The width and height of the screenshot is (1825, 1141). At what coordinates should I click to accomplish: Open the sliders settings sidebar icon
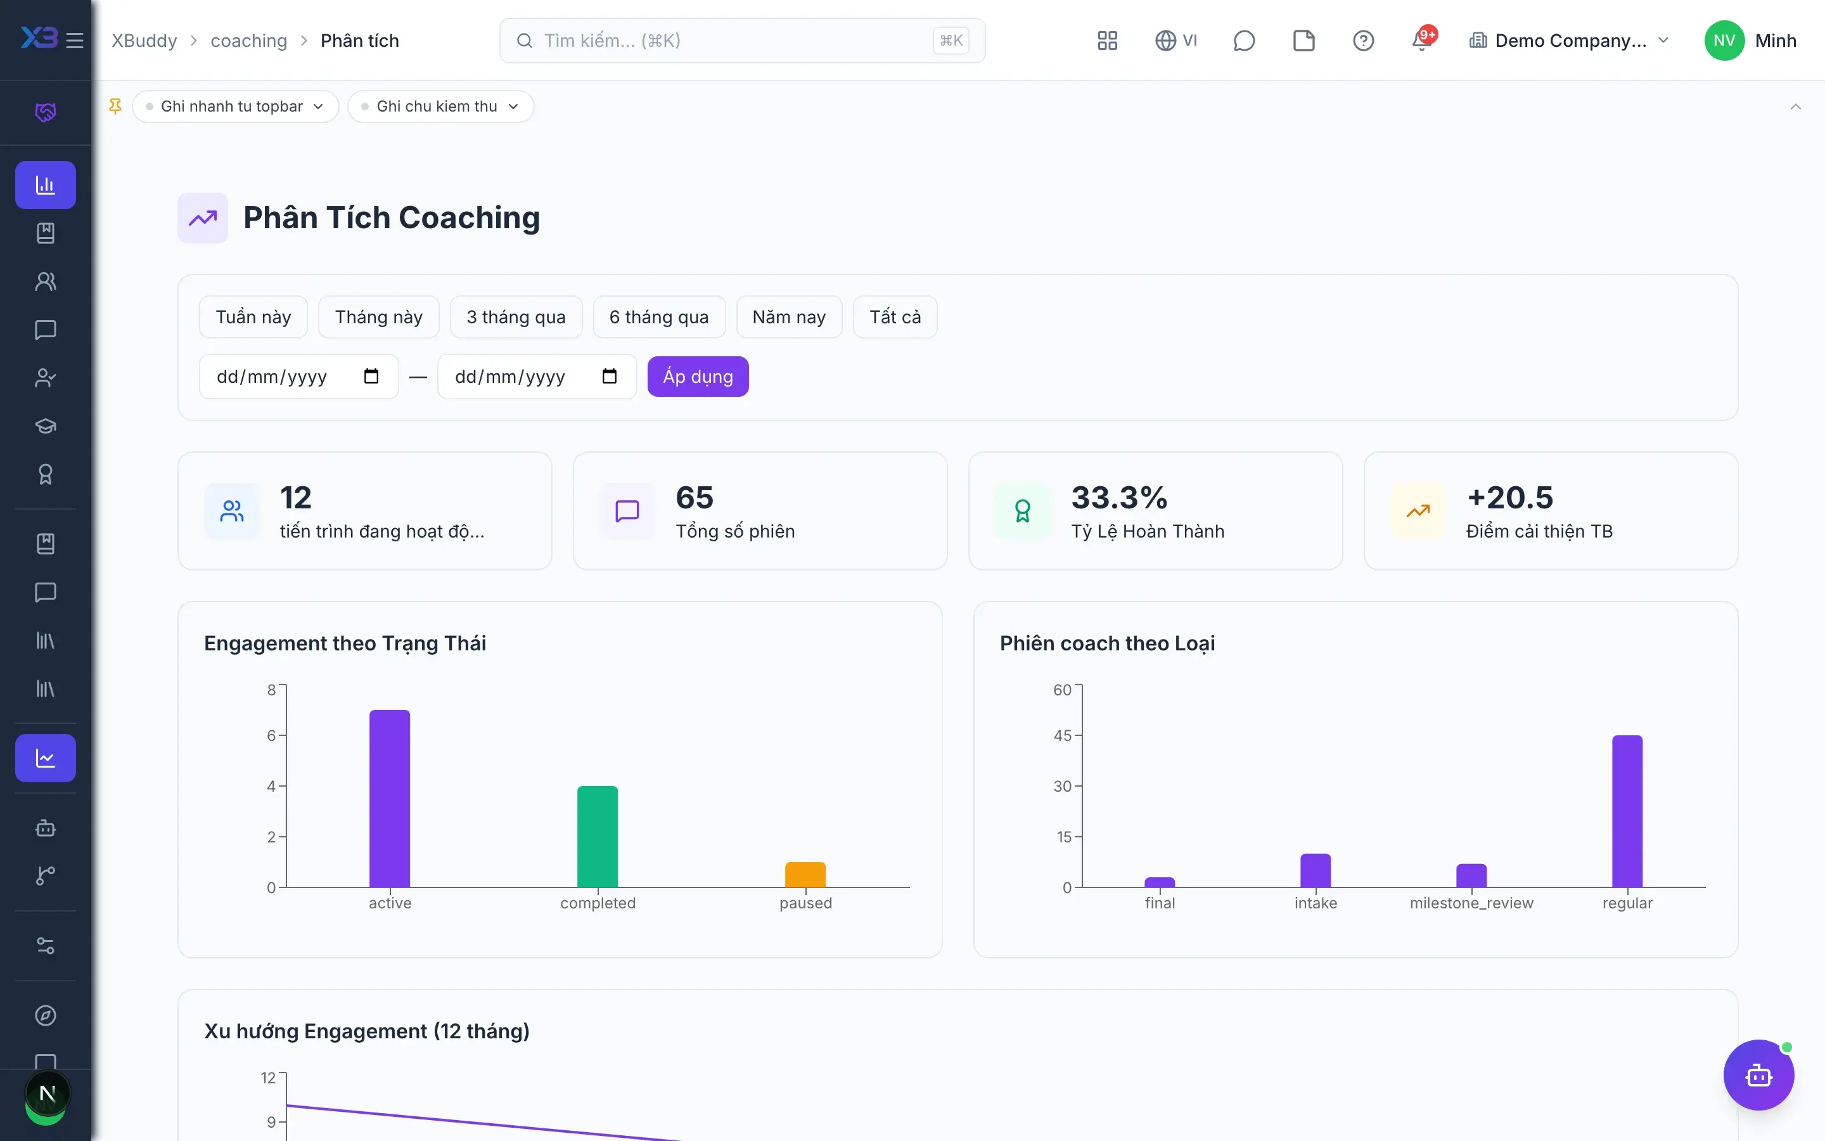pyautogui.click(x=45, y=946)
